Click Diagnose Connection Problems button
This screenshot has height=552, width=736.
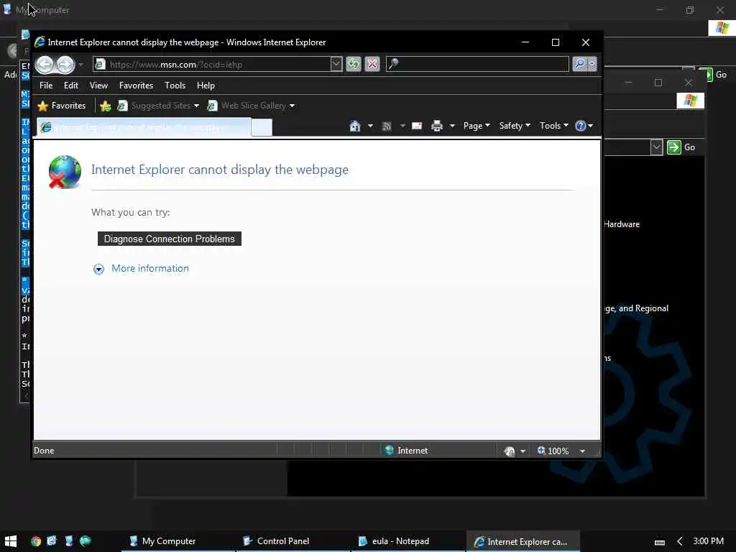pyautogui.click(x=170, y=239)
